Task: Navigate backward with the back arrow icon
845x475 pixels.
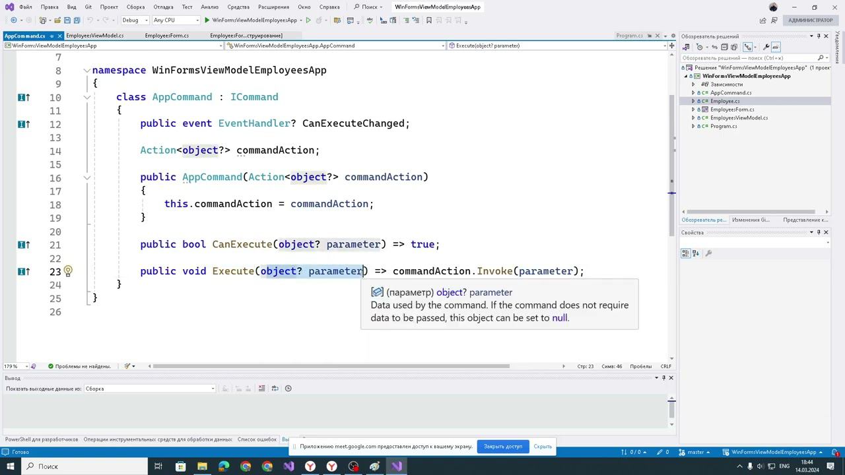Action: pyautogui.click(x=14, y=20)
